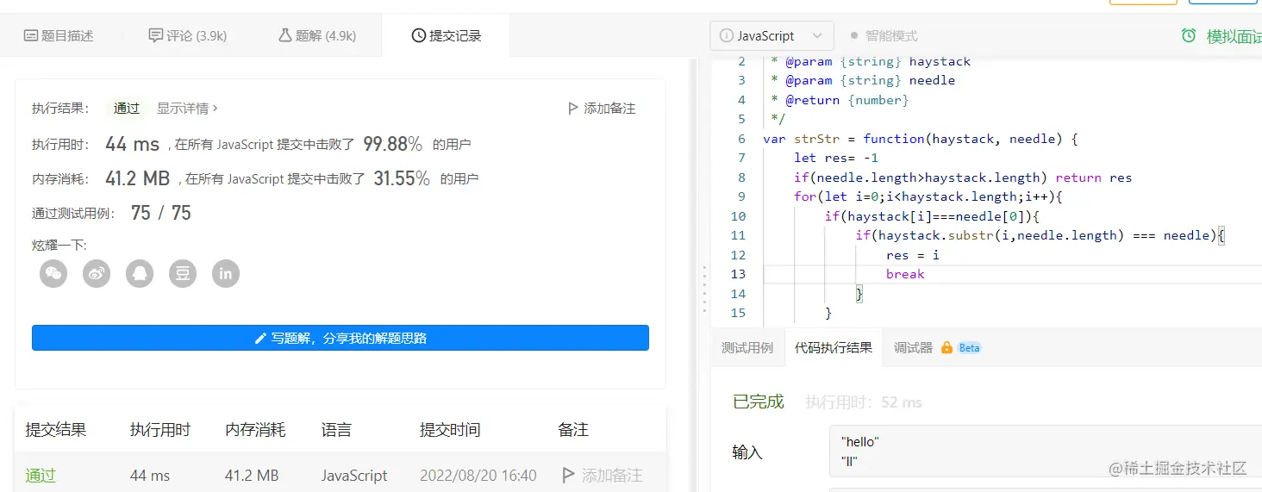Viewport: 1262px width, 492px height.
Task: Share result via Douban icon
Action: 183,274
